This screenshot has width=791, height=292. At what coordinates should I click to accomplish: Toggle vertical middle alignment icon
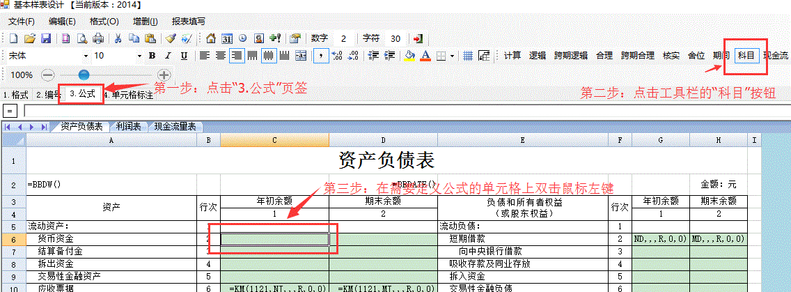269,56
